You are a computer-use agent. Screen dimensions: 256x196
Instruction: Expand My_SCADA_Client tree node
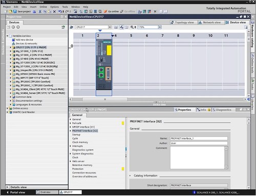pyautogui.click(x=10, y=89)
